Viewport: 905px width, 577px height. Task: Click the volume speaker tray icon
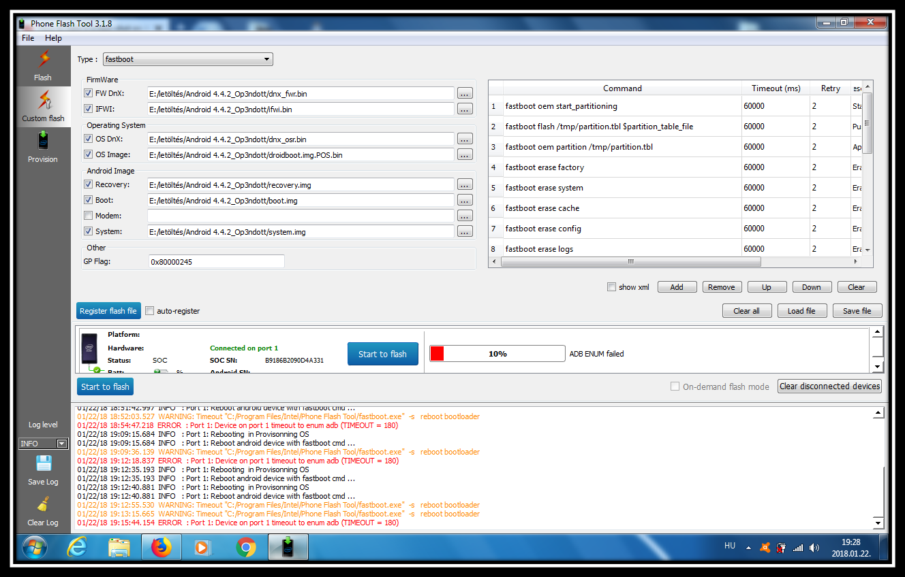coord(814,547)
